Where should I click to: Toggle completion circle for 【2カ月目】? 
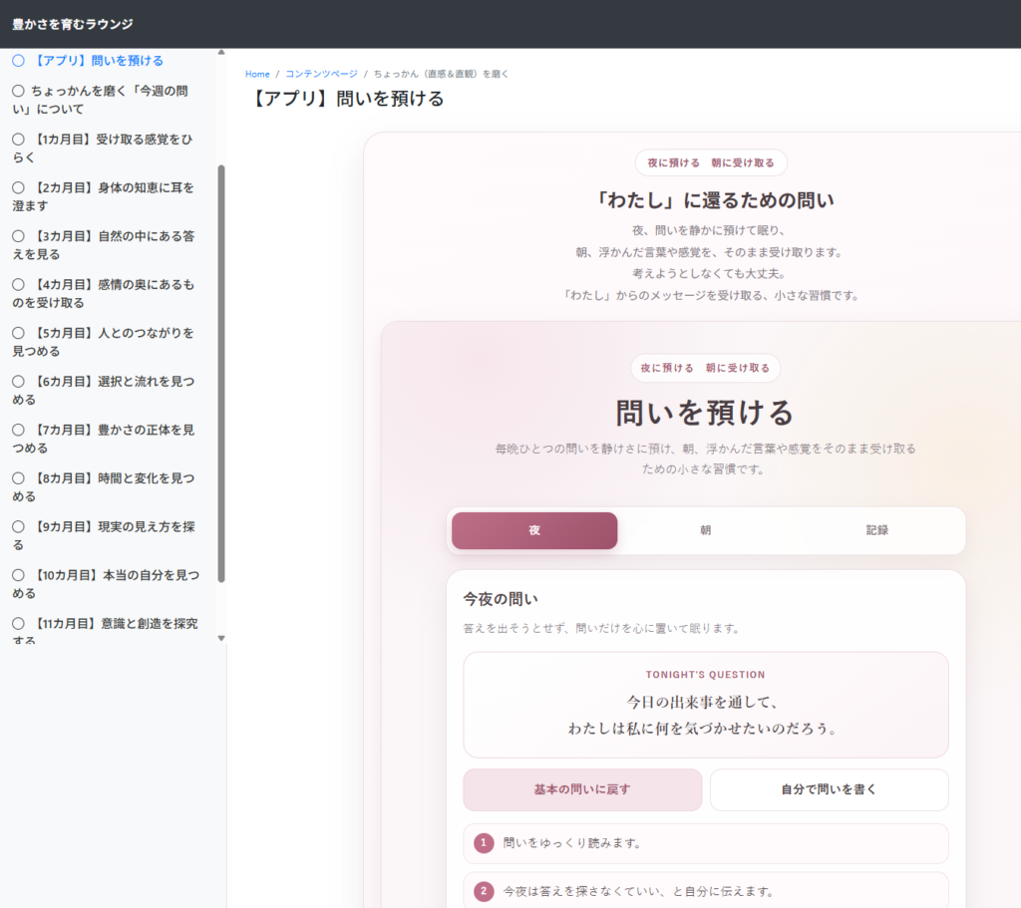click(x=18, y=187)
